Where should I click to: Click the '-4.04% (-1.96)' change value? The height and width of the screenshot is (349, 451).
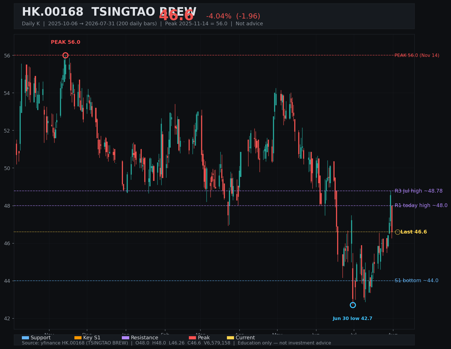(x=233, y=16)
